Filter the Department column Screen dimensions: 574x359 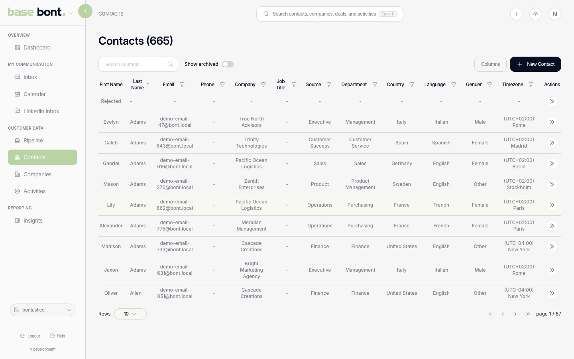pos(375,85)
